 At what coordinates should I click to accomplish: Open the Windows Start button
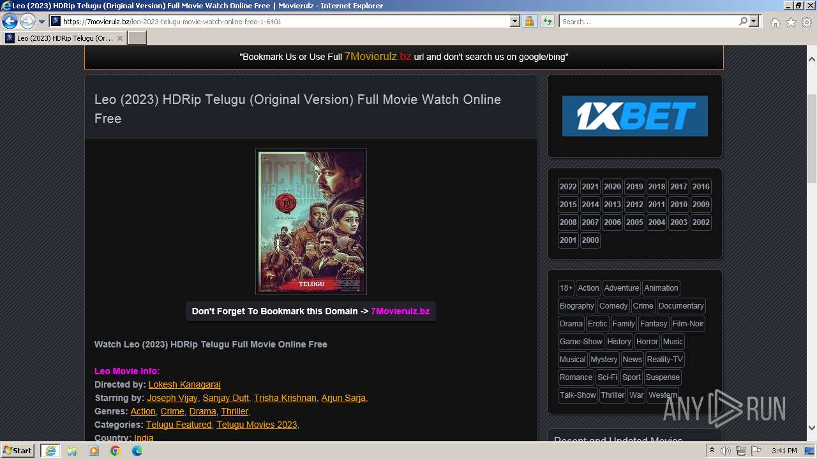click(x=18, y=451)
